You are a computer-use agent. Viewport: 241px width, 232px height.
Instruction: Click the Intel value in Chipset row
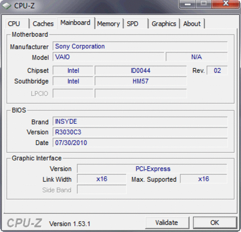coord(73,70)
